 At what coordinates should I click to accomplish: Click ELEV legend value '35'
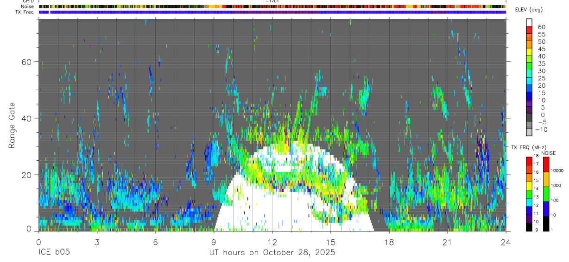542,63
